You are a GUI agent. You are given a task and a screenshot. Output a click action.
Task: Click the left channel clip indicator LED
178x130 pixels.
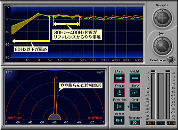click(x=153, y=71)
